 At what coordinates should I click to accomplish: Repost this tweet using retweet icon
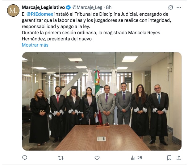coord(61,158)
